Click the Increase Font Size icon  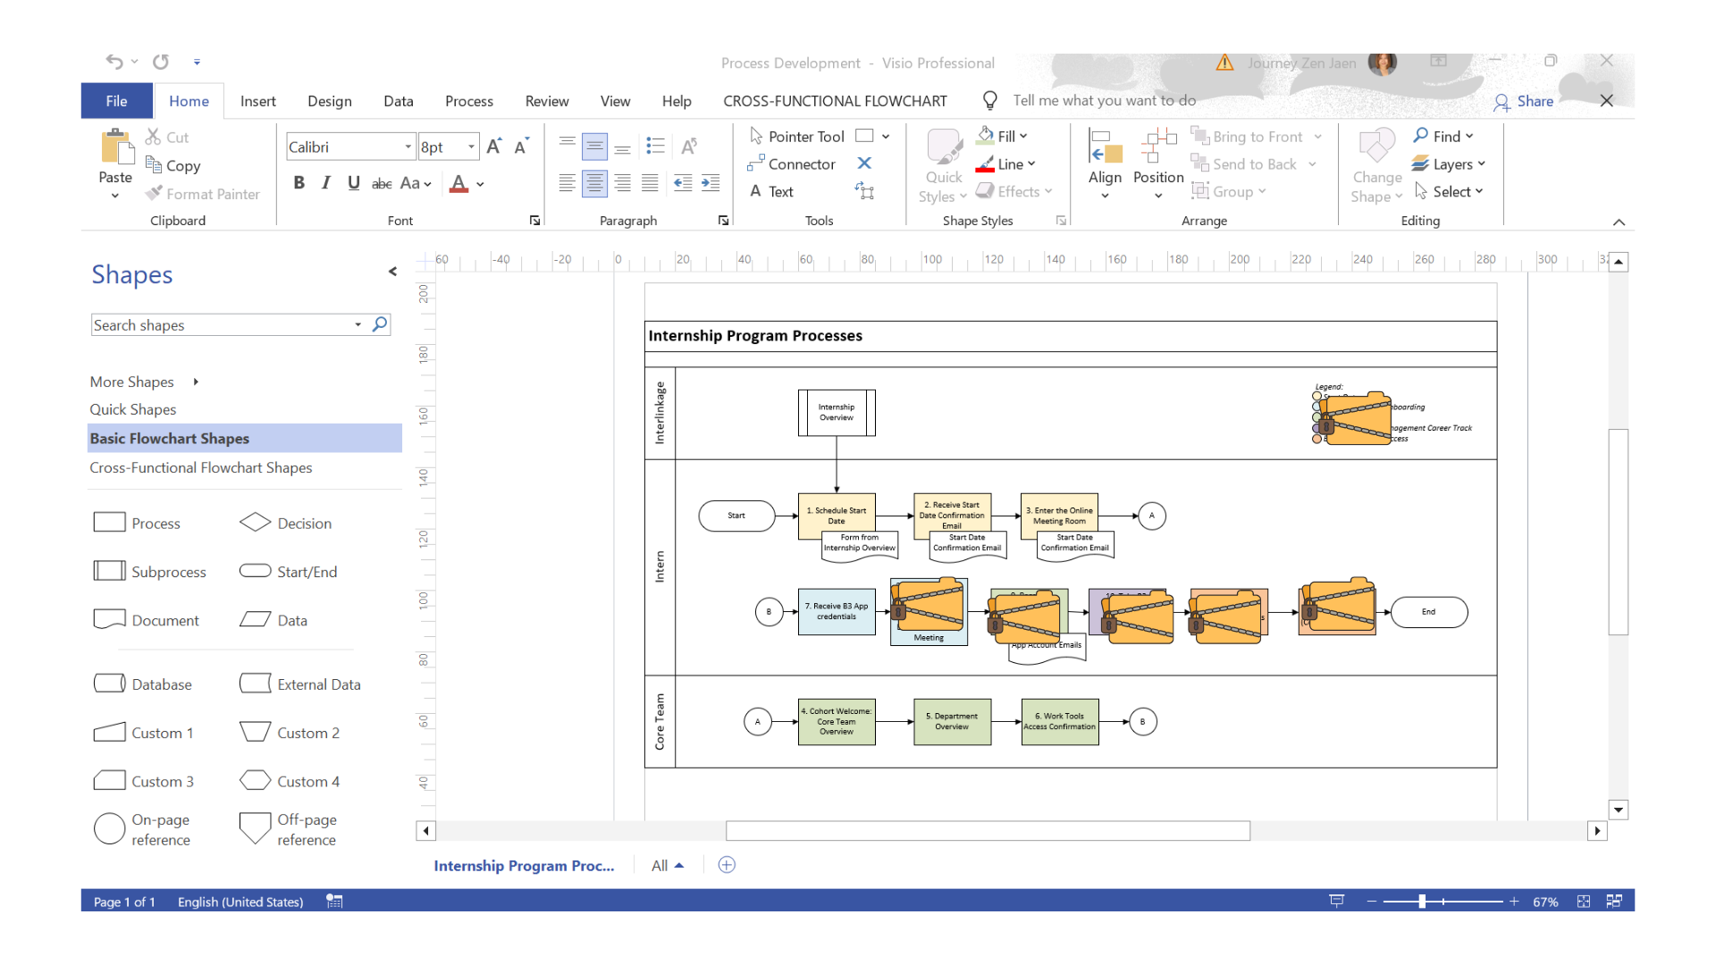pyautogui.click(x=494, y=147)
